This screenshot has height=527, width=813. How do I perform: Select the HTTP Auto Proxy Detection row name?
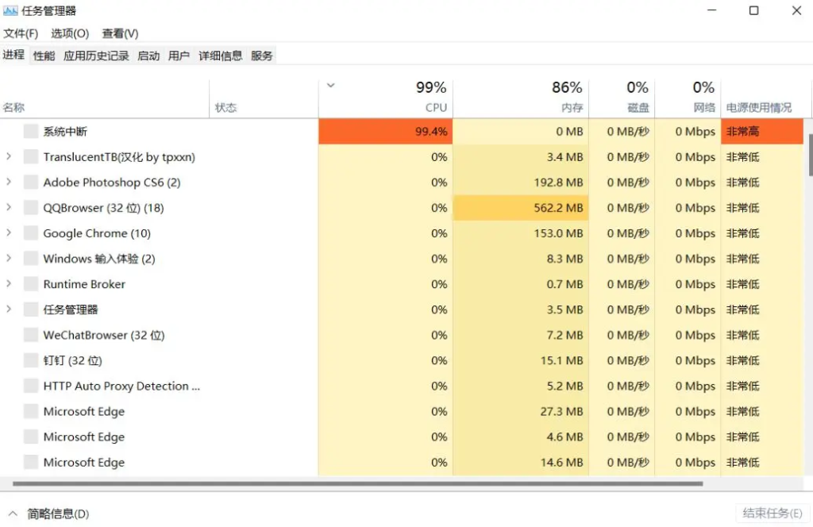click(x=121, y=386)
